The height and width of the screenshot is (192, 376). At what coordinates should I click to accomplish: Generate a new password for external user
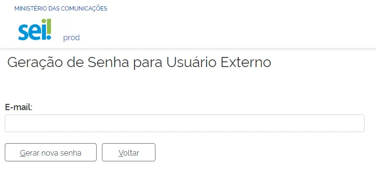pos(51,153)
